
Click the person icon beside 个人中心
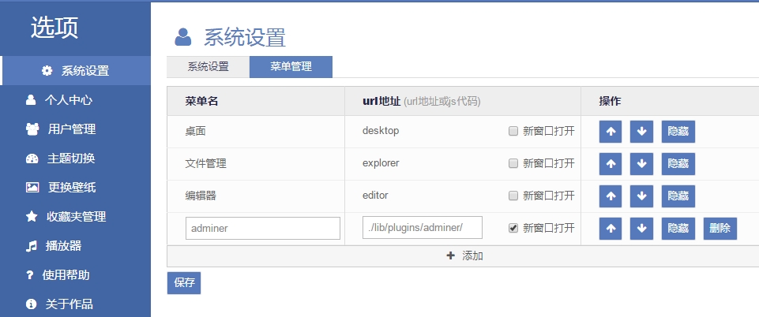click(31, 100)
